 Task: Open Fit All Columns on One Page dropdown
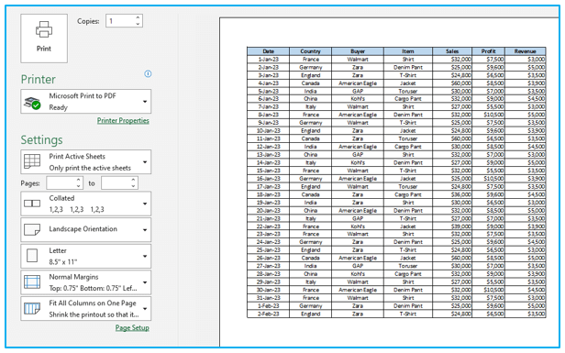[x=86, y=309]
